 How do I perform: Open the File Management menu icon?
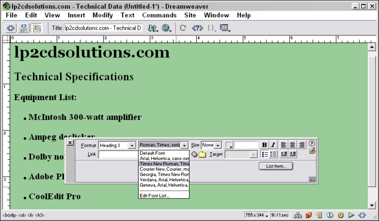click(x=152, y=28)
